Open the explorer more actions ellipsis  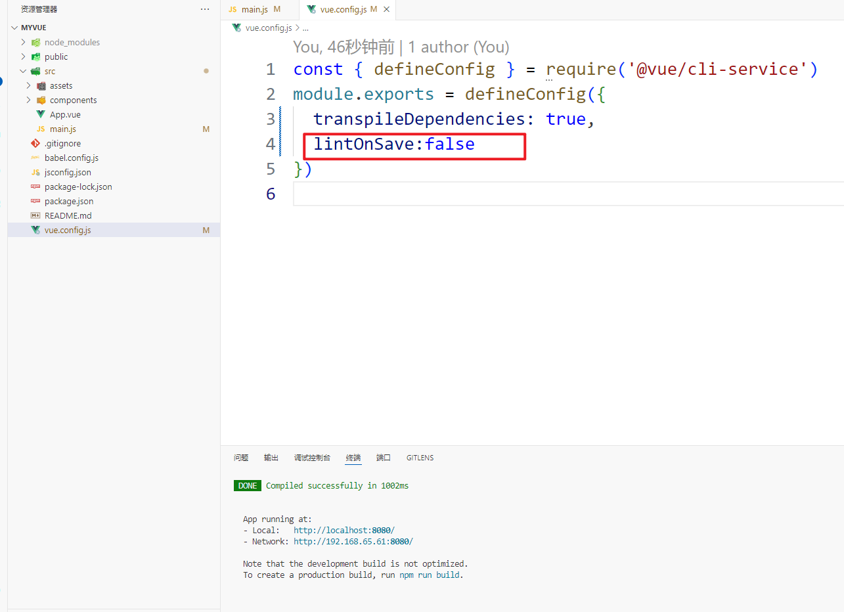tap(205, 9)
